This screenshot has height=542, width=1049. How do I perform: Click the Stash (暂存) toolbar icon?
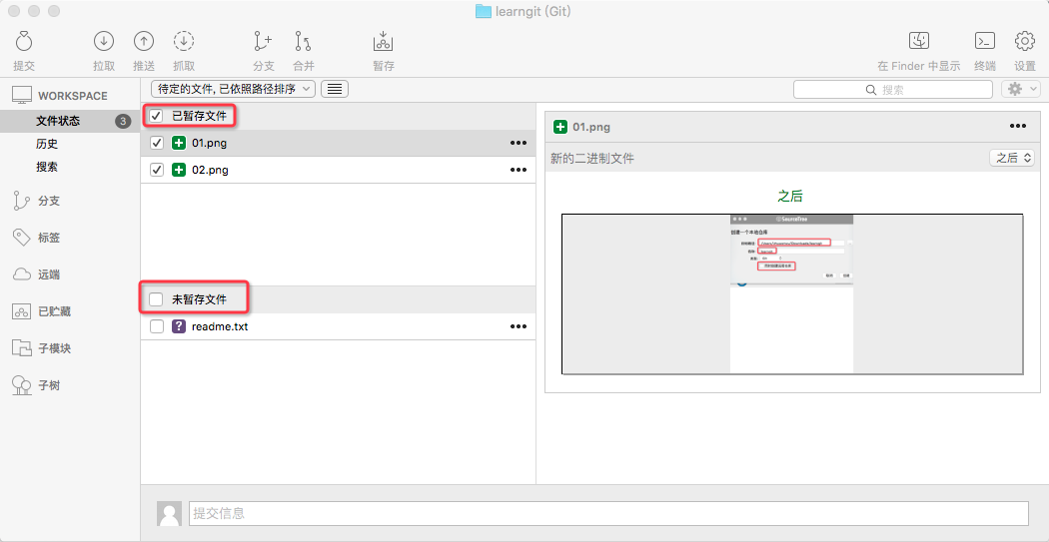(383, 42)
